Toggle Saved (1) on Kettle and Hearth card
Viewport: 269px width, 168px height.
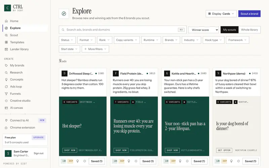click(x=199, y=161)
